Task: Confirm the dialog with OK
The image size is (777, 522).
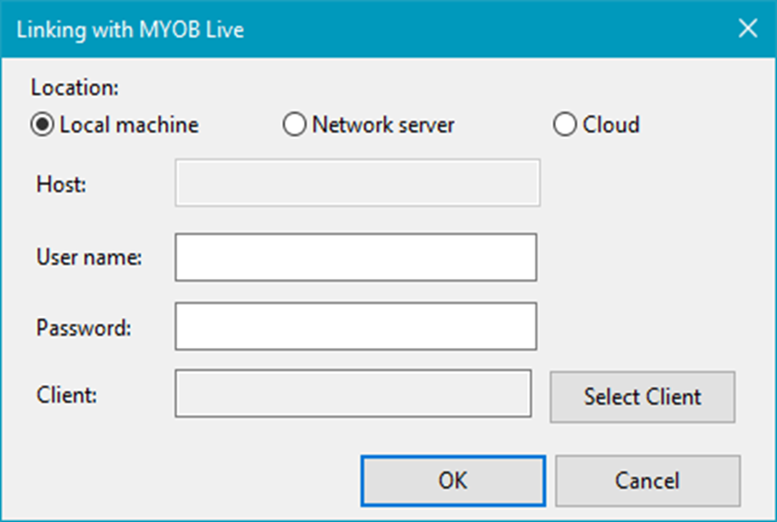Action: coord(453,481)
